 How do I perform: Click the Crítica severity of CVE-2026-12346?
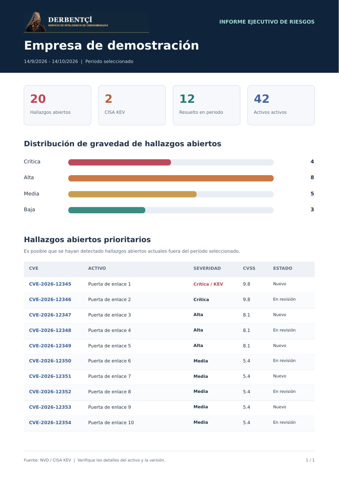[201, 299]
